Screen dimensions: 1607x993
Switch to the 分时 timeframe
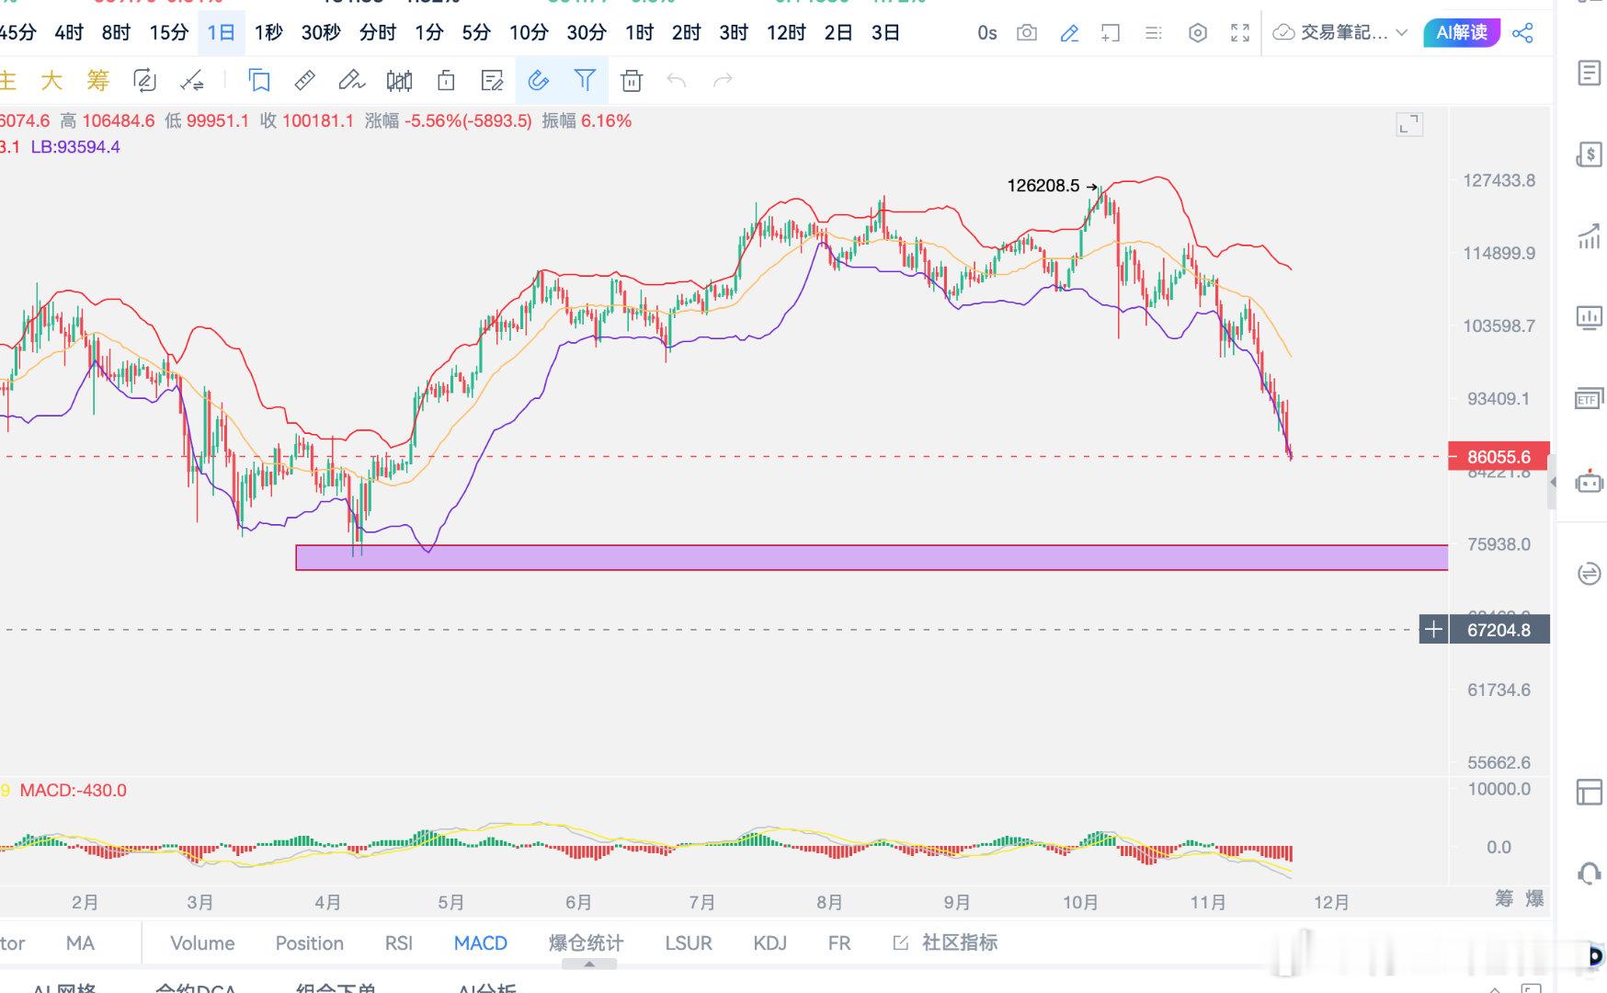[x=378, y=33]
